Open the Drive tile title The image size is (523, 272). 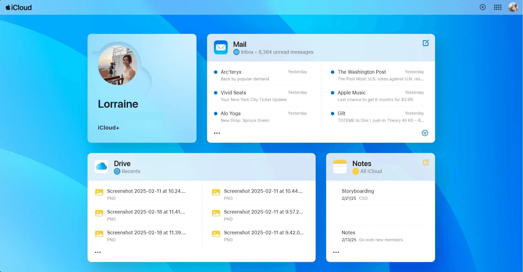[122, 163]
